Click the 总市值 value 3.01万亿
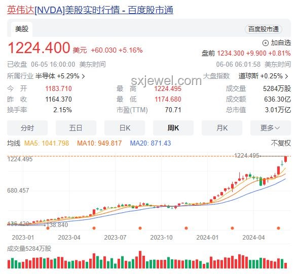Image resolution: width=299 pixels, height=274 pixels. pyautogui.click(x=278, y=110)
